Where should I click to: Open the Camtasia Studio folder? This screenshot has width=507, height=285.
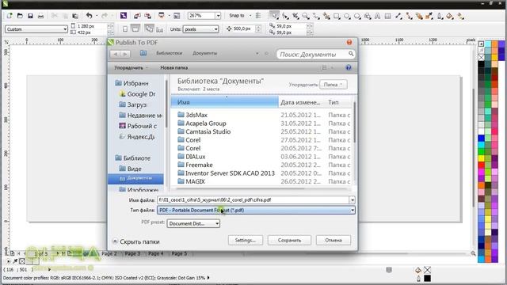tap(208, 131)
